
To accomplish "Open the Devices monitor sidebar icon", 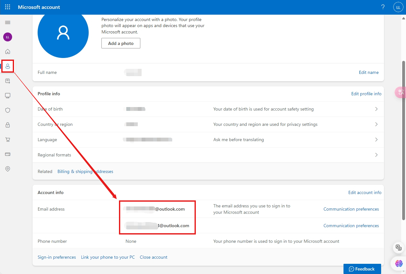I will 8,96.
